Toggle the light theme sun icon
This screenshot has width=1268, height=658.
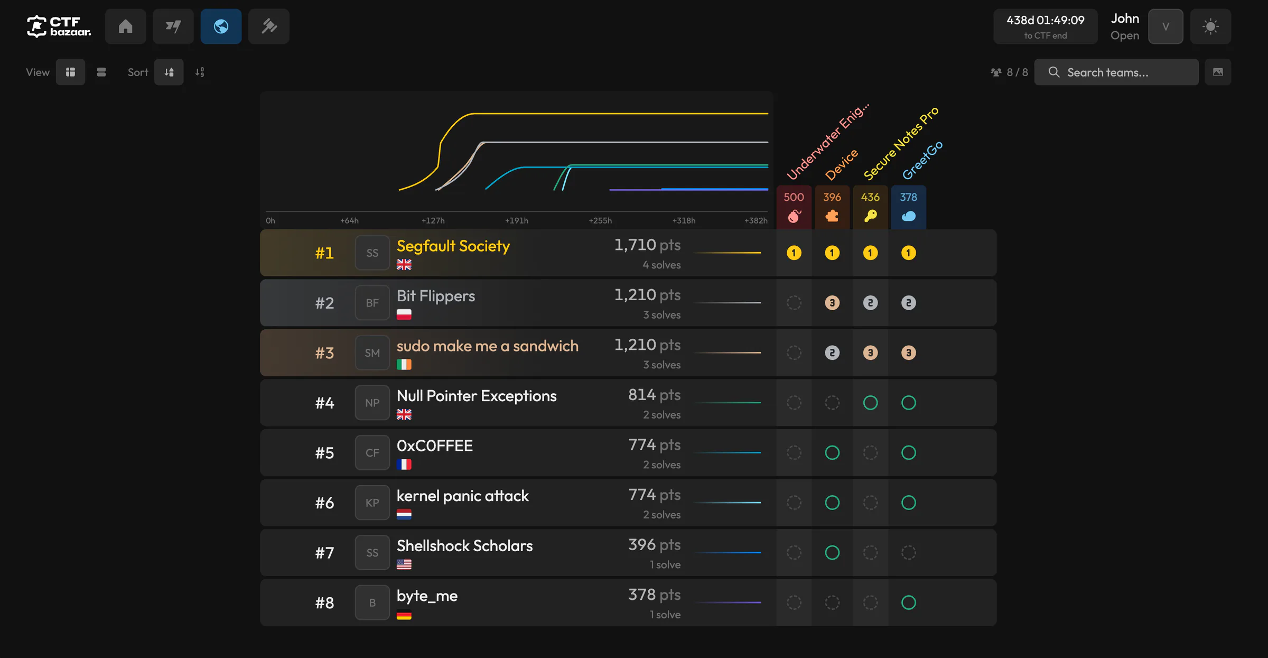[x=1210, y=26]
